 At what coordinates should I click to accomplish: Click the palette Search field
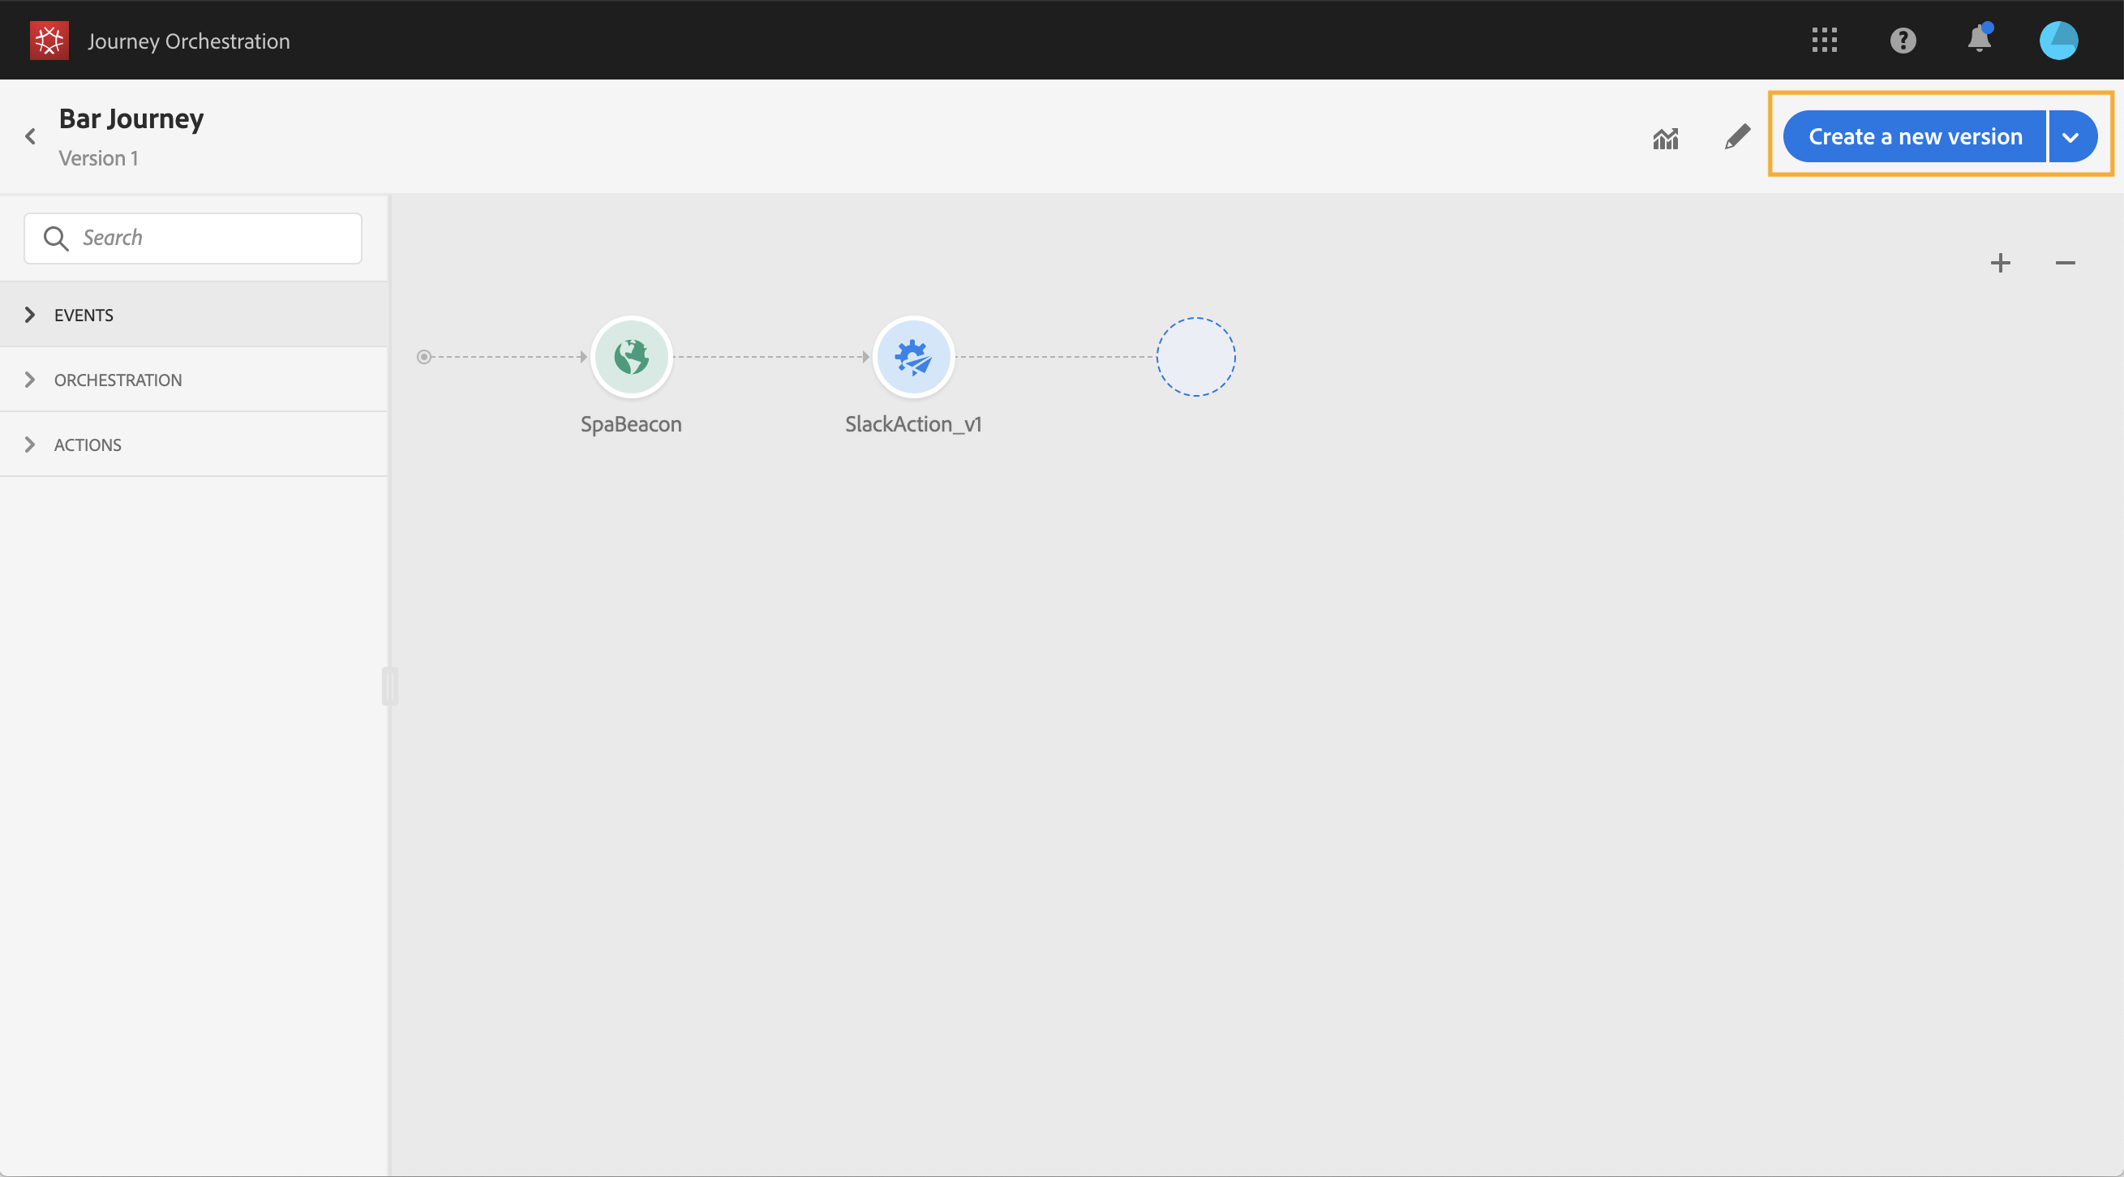pos(193,238)
